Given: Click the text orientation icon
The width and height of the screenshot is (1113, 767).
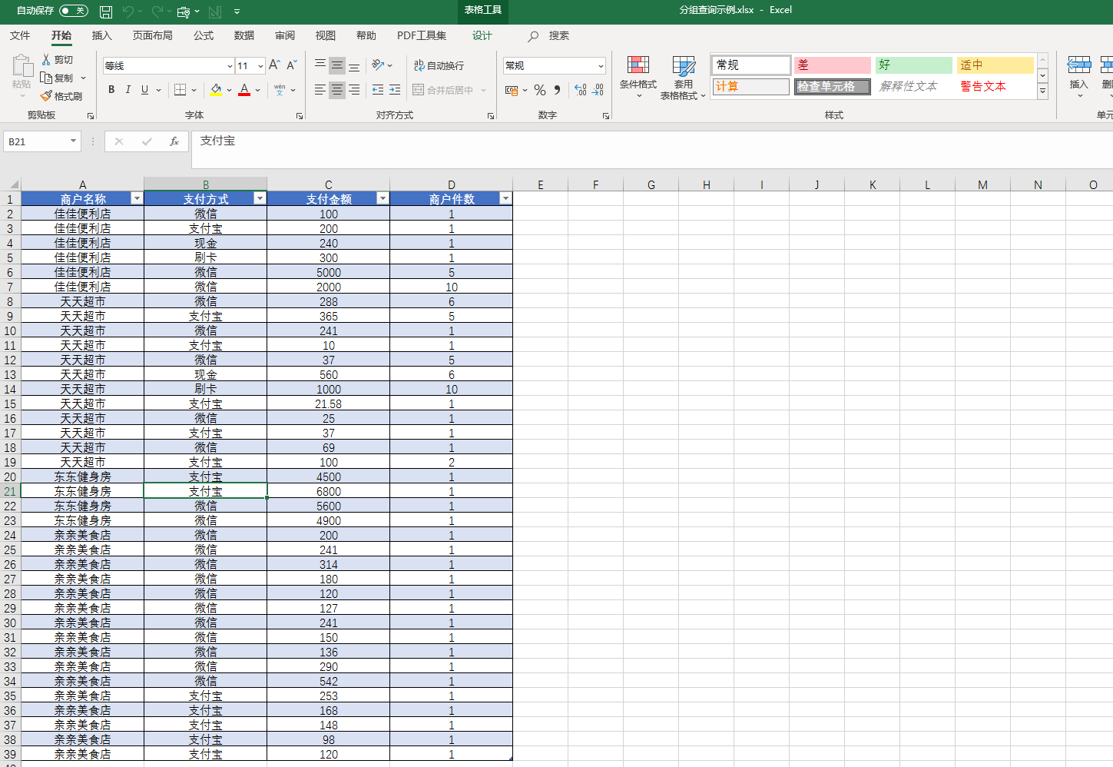Looking at the screenshot, I should click(x=378, y=65).
